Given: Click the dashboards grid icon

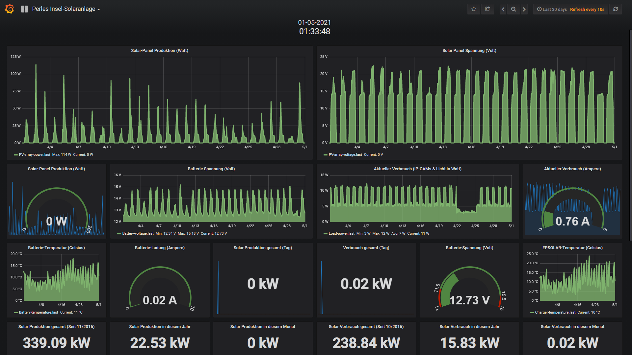Looking at the screenshot, I should click(24, 9).
